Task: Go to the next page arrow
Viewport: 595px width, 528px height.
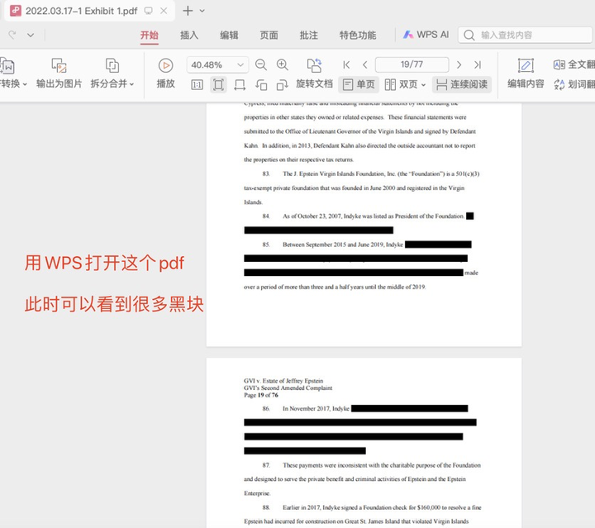Action: click(459, 64)
